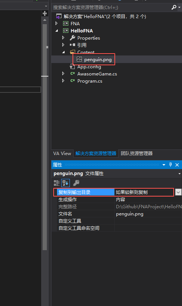182x306 pixels.
Task: Open property pages wrench icon
Action: 76,183
